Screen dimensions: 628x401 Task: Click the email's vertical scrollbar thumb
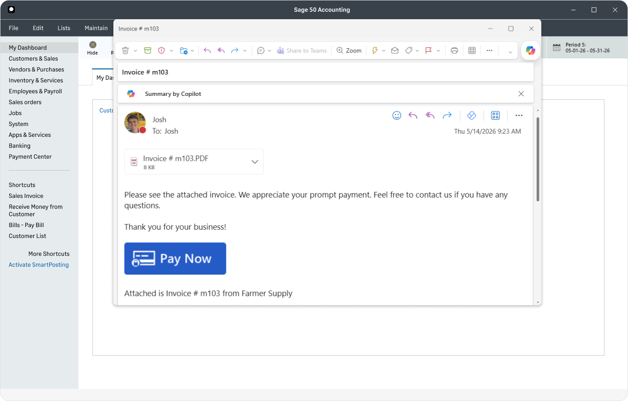click(538, 159)
